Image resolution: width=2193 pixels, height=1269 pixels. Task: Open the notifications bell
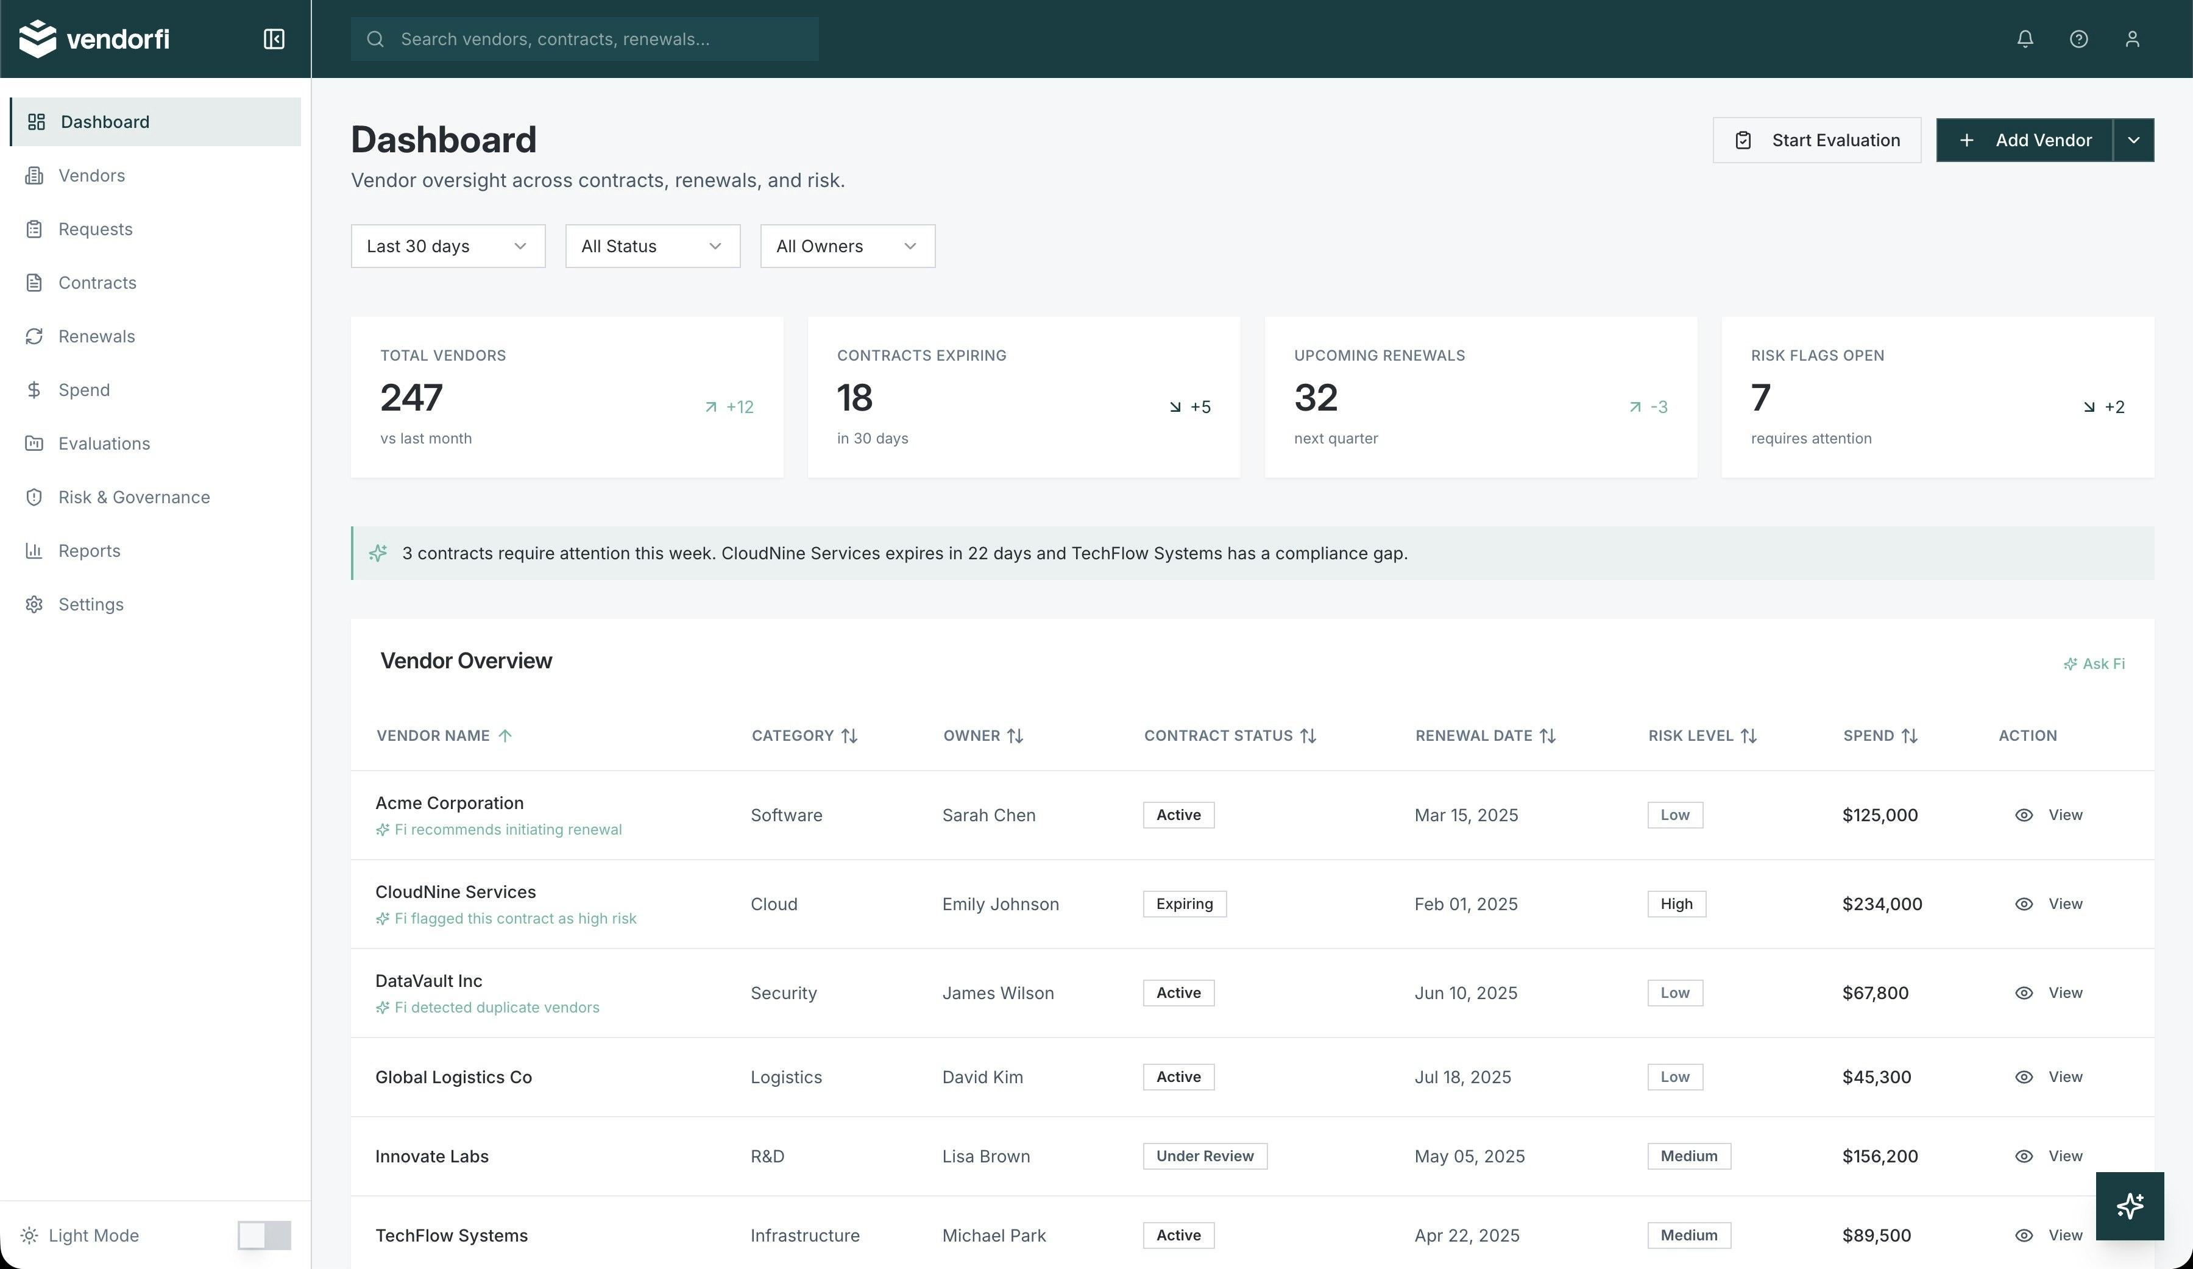point(2025,39)
